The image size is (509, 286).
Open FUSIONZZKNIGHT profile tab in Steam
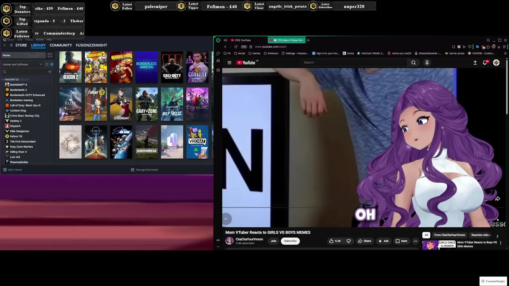tap(91, 45)
